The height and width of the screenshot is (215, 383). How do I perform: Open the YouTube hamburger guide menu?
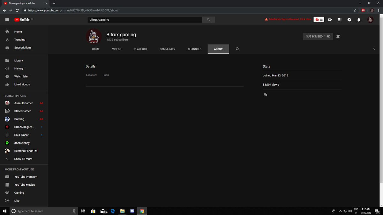(x=7, y=20)
